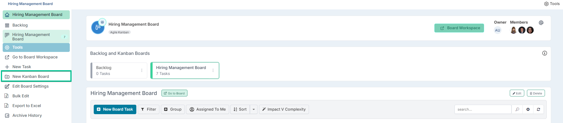
Task: Click the blue board logo icon
Action: coord(98,27)
